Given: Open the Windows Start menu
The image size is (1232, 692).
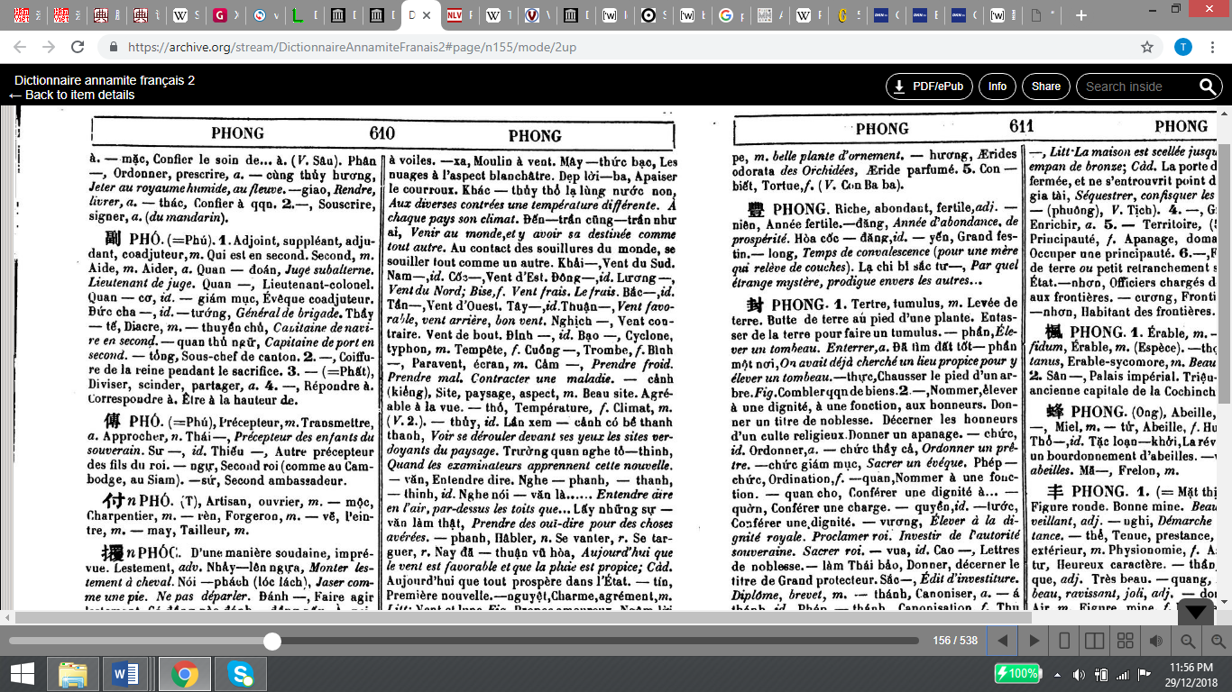Looking at the screenshot, I should coord(22,673).
